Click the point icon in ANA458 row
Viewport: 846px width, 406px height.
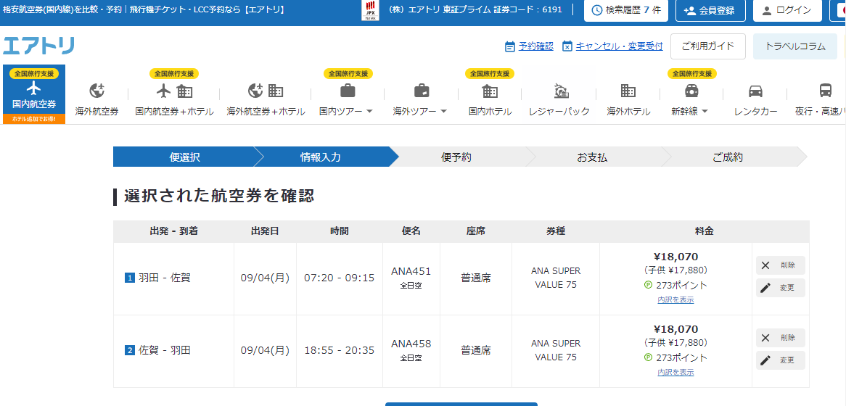648,357
